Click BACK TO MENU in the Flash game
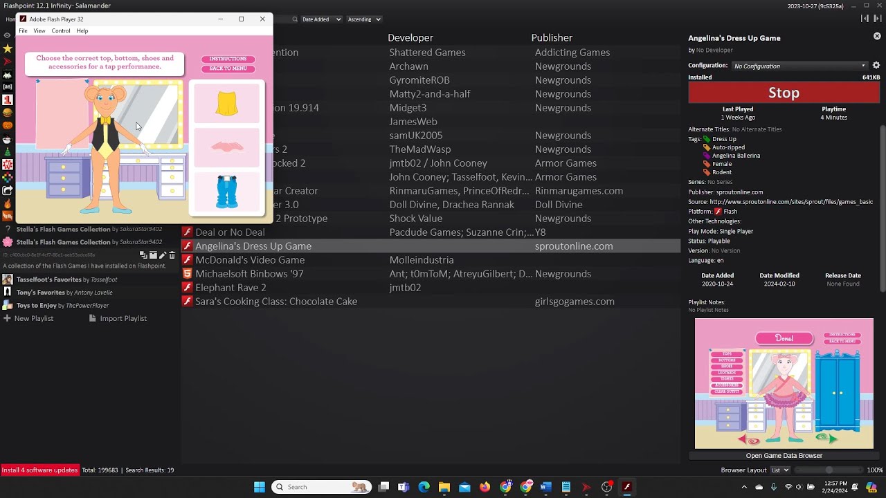Screen dimensions: 886x498 tap(228, 68)
